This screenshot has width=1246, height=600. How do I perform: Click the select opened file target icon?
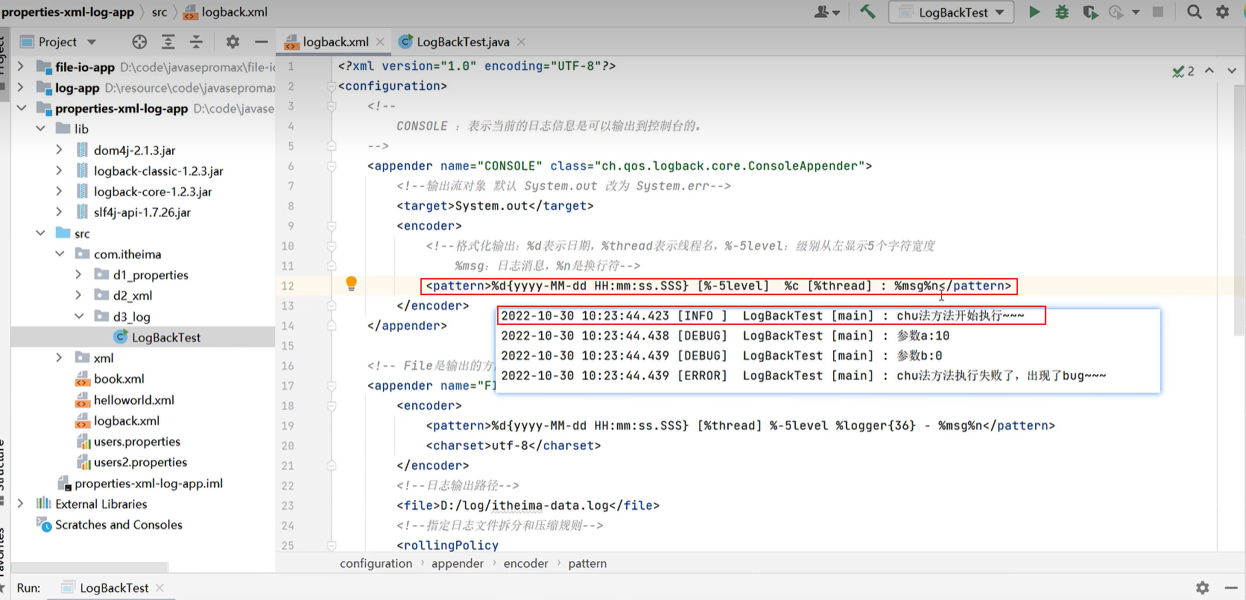(x=139, y=42)
